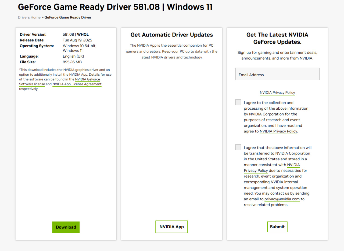Click the Driver Version label
The image size is (344, 251).
(x=33, y=34)
